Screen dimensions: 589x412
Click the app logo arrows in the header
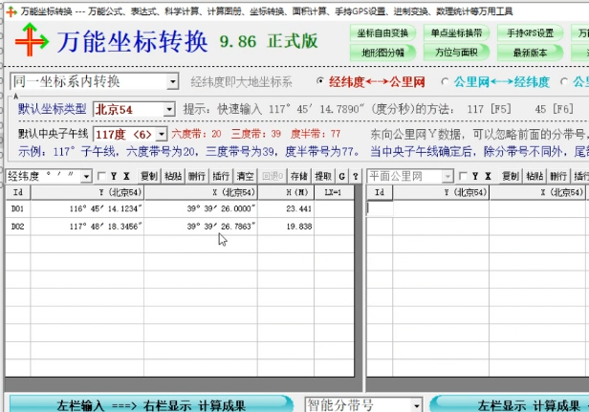[x=32, y=39]
